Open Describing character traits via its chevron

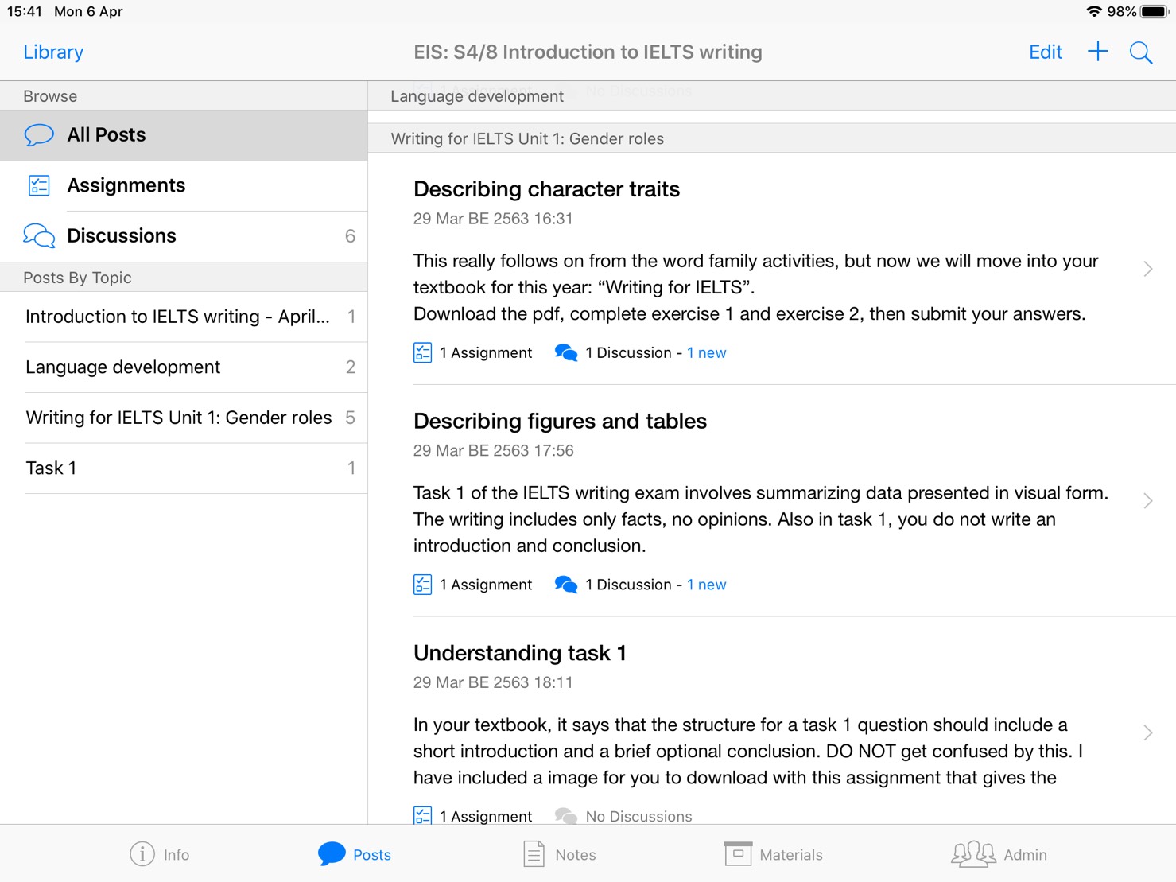(x=1148, y=269)
